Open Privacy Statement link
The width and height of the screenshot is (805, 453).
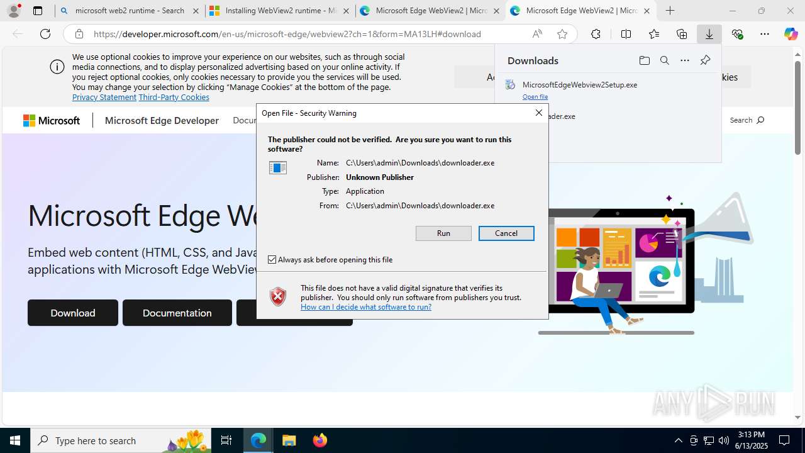pos(104,97)
